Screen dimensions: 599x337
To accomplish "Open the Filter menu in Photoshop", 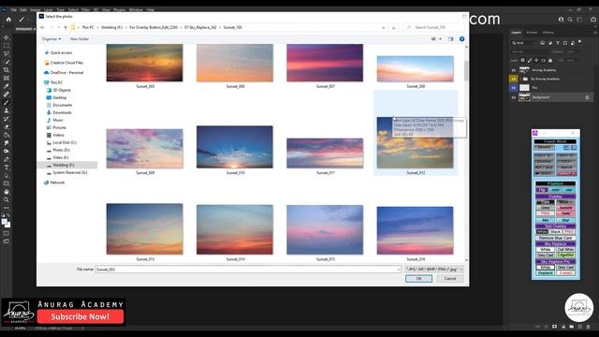I will pyautogui.click(x=85, y=9).
